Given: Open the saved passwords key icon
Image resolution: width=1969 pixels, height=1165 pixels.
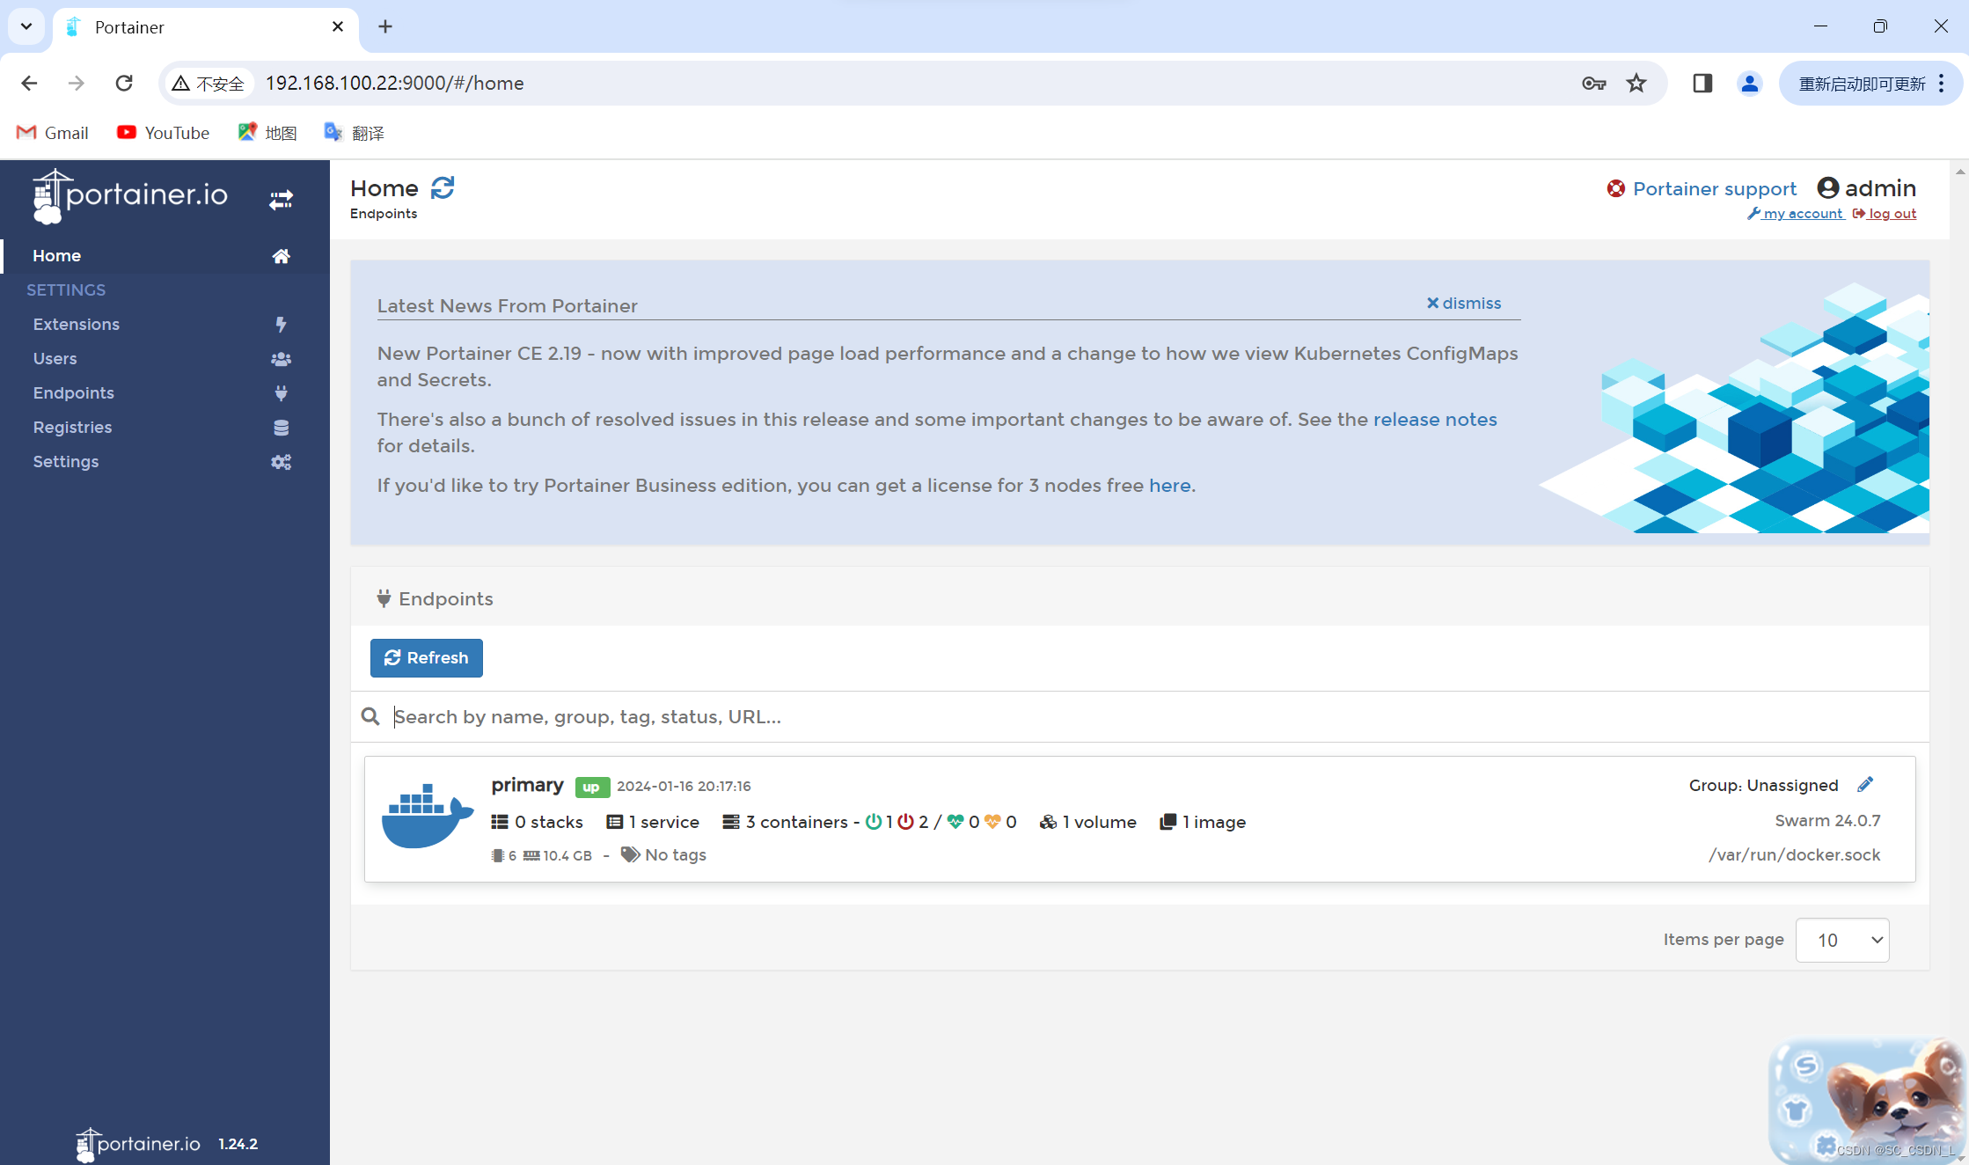Looking at the screenshot, I should [1593, 83].
